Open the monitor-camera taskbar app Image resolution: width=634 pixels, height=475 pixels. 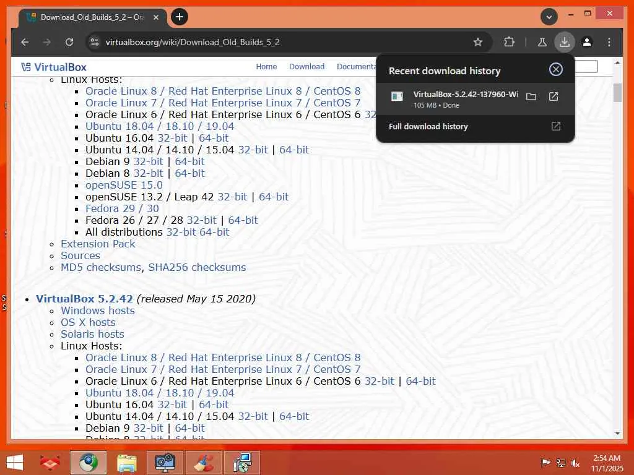click(165, 463)
